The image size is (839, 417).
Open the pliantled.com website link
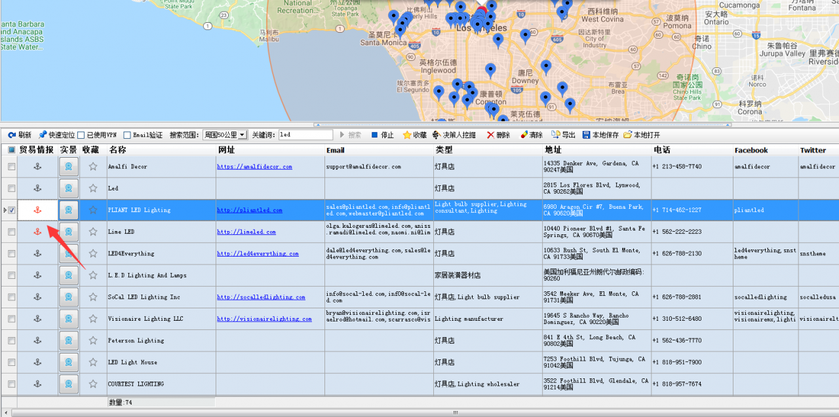tap(250, 210)
